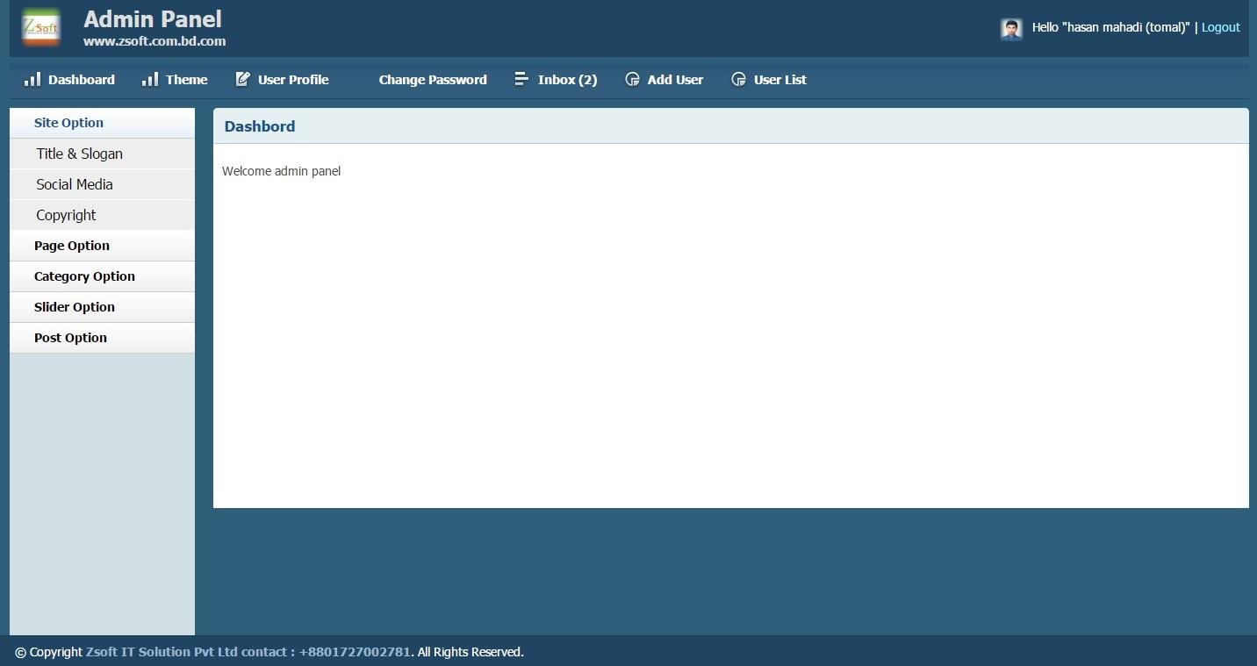Click the Zsoft logo in the header

[41, 27]
